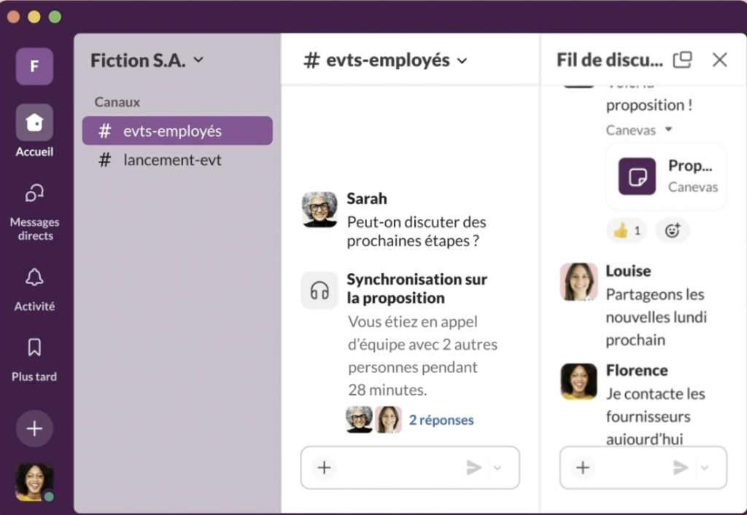
Task: Toggle the thumbs-up reaction
Action: tap(627, 231)
